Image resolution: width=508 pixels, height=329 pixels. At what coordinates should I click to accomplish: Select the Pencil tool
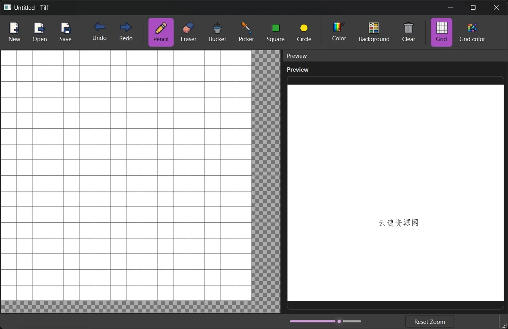pos(161,32)
